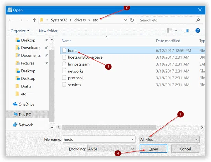Screen dimensions: 211x162
Task: Click the Cancel button
Action: (185, 149)
